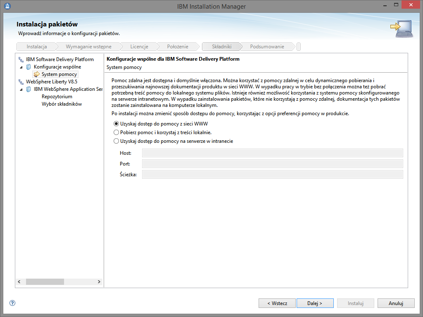Image resolution: width=423 pixels, height=317 pixels.
Task: Click the install wizard computer arrow icon
Action: tap(402, 29)
